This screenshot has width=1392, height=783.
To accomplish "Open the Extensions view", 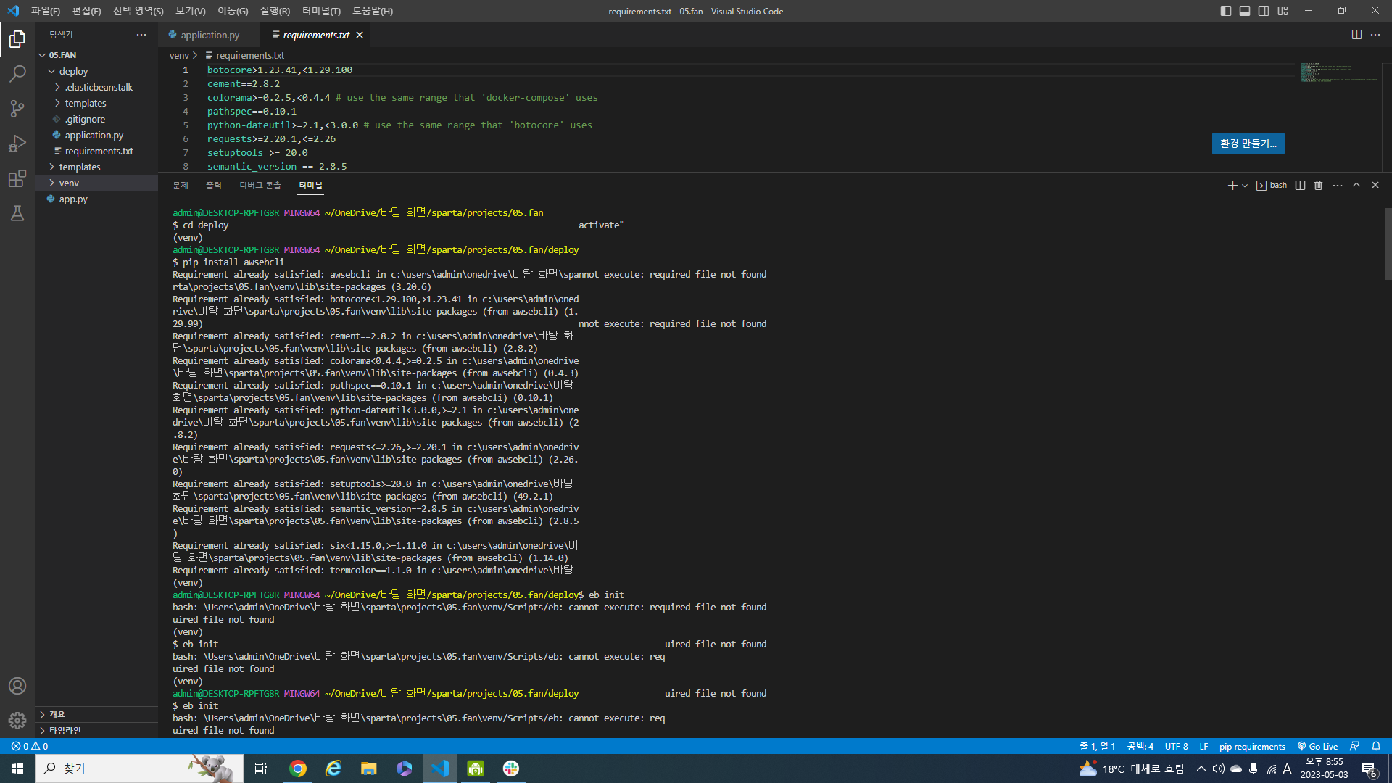I will pos(17,178).
